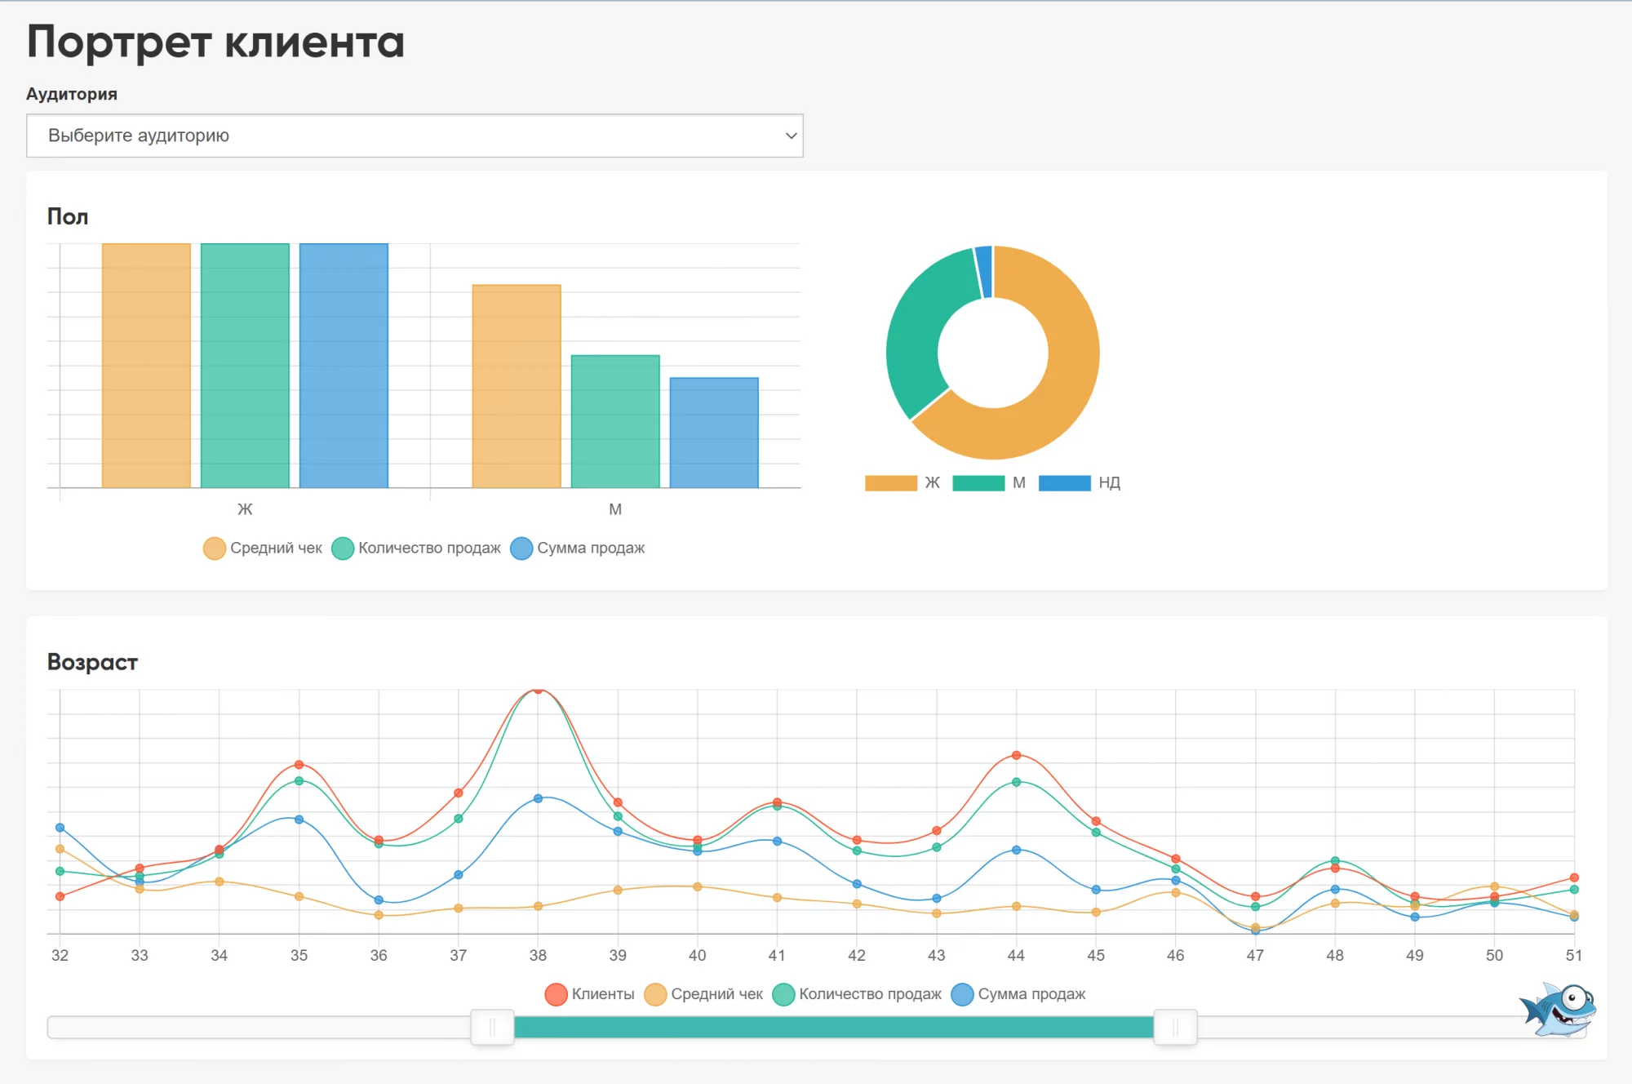This screenshot has height=1084, width=1632.
Task: Open the shark mascot chat icon
Action: coord(1558,1009)
